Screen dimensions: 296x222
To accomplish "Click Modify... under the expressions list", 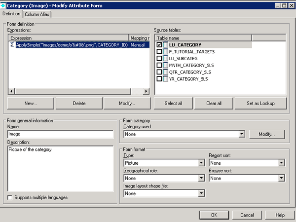I will pos(127,103).
